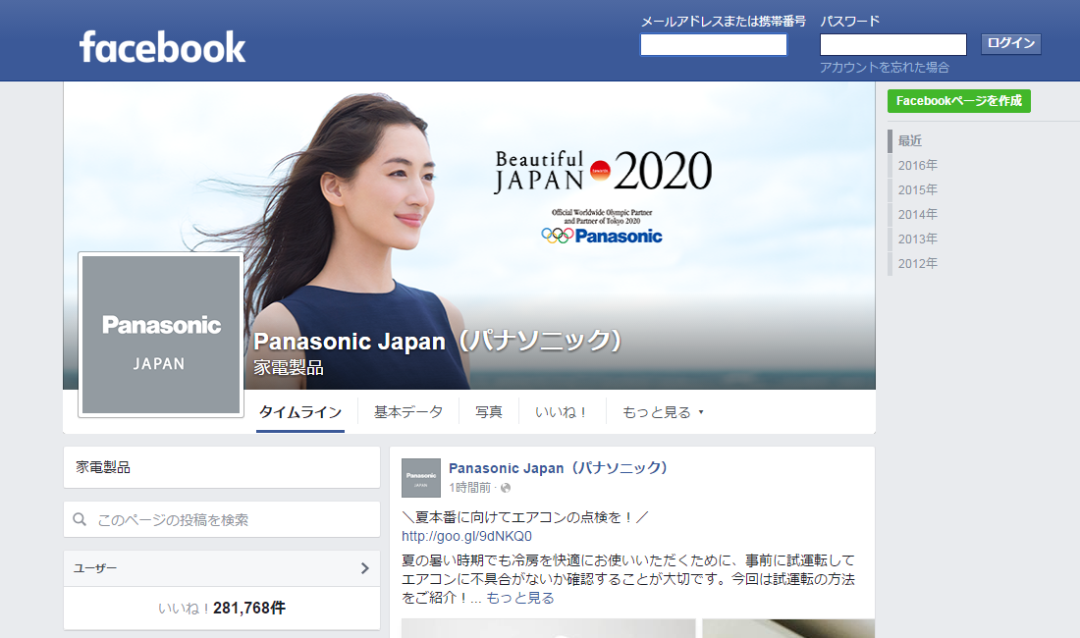Open the Panasonic JAPAN profile picture
The width and height of the screenshot is (1080, 638).
(x=161, y=335)
